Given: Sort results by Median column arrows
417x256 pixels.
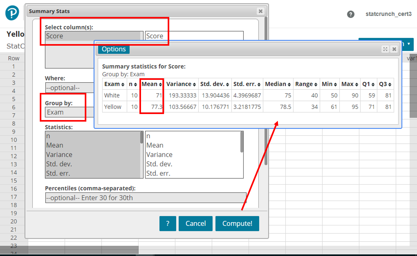Looking at the screenshot, I should tap(289, 85).
